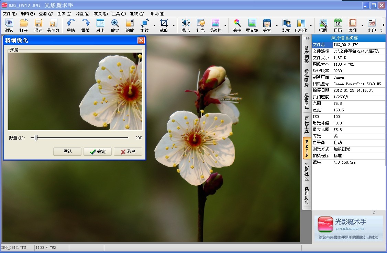Click the 浏览 (Browse) toolbar icon
387x253 pixels.
9,25
